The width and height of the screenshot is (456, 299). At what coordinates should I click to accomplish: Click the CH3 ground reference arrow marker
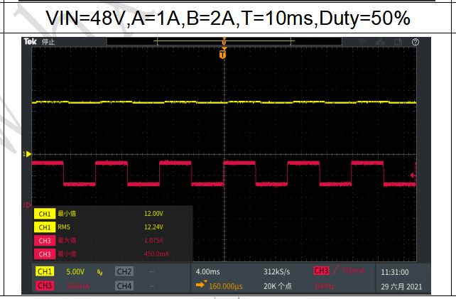[27, 205]
